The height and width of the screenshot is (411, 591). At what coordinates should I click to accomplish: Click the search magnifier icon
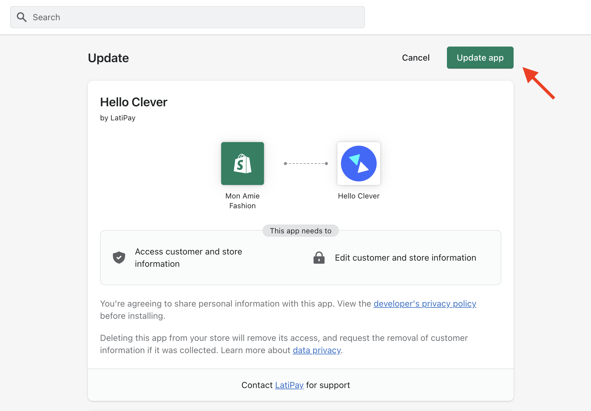[x=21, y=17]
